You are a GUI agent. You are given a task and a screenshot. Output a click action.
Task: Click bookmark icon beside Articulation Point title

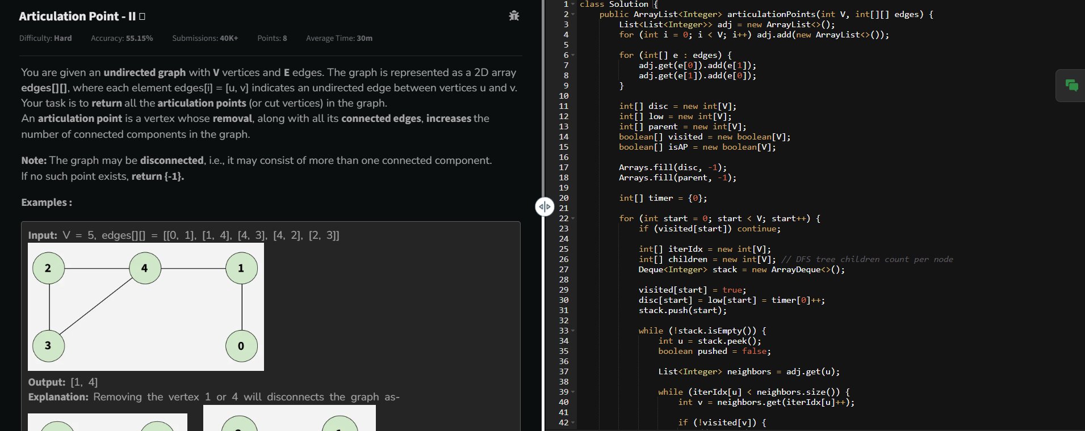142,16
